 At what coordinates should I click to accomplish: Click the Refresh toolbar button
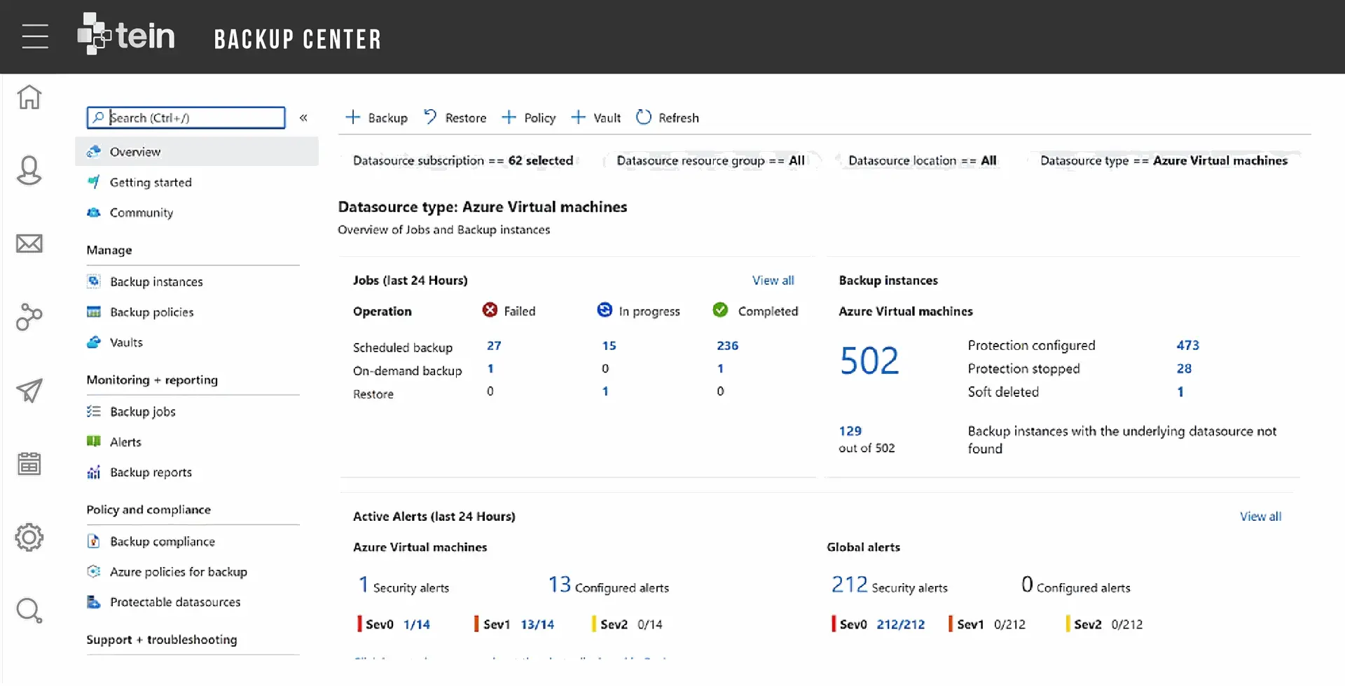(667, 118)
